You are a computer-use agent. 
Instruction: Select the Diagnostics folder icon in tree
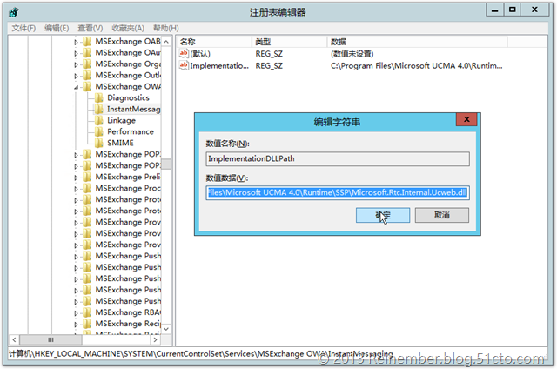(x=99, y=98)
